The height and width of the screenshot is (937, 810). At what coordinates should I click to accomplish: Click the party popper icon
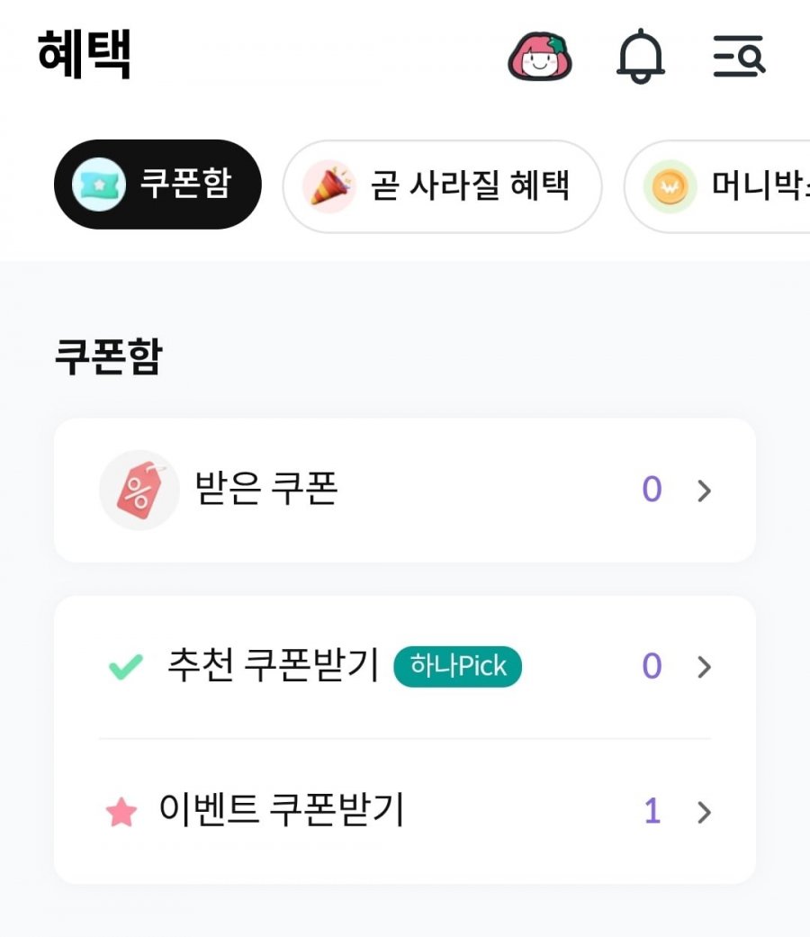(x=329, y=186)
